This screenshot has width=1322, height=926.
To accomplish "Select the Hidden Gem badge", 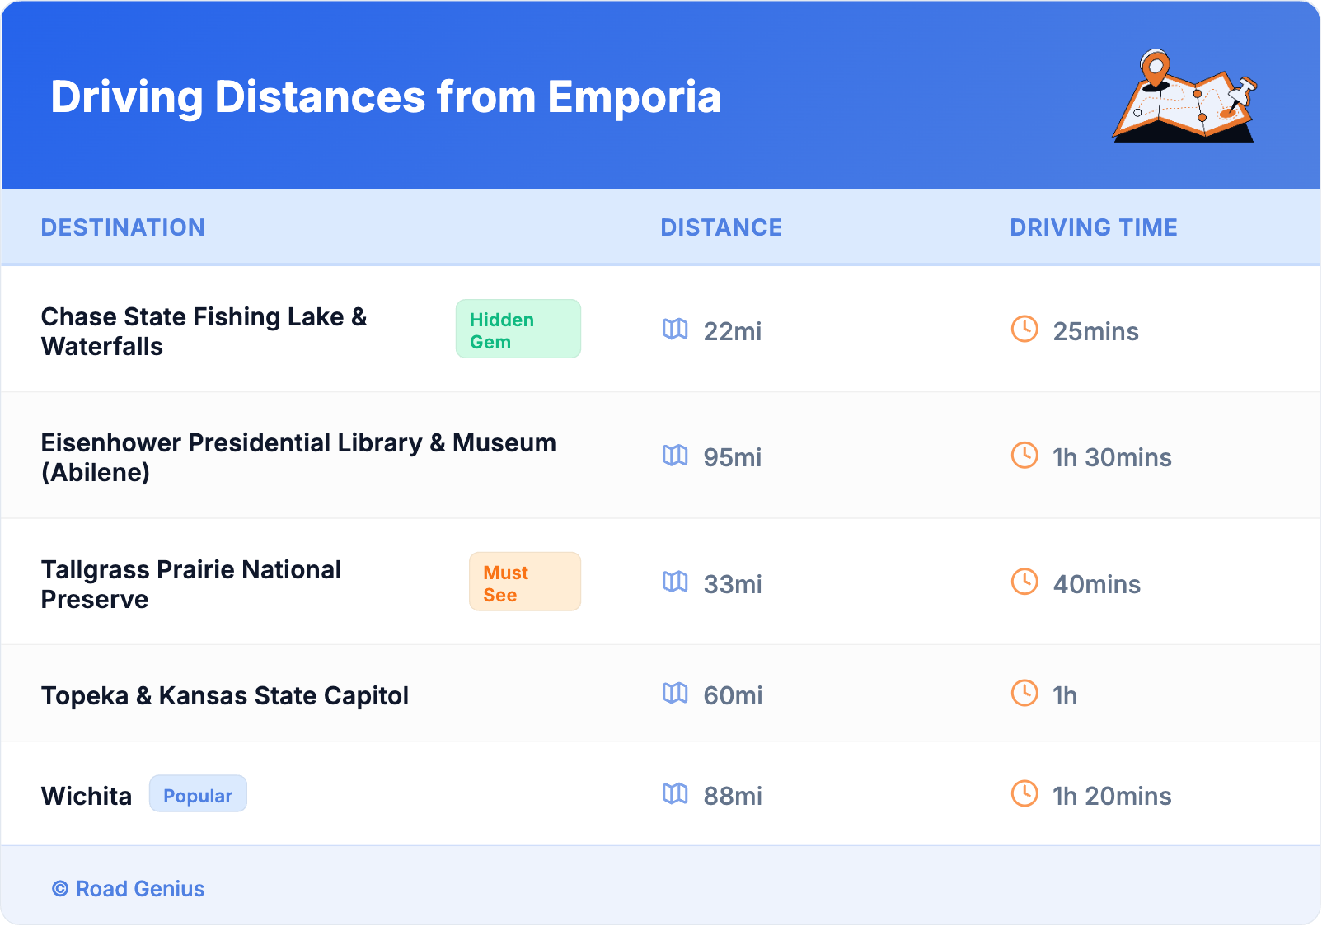I will 518,330.
